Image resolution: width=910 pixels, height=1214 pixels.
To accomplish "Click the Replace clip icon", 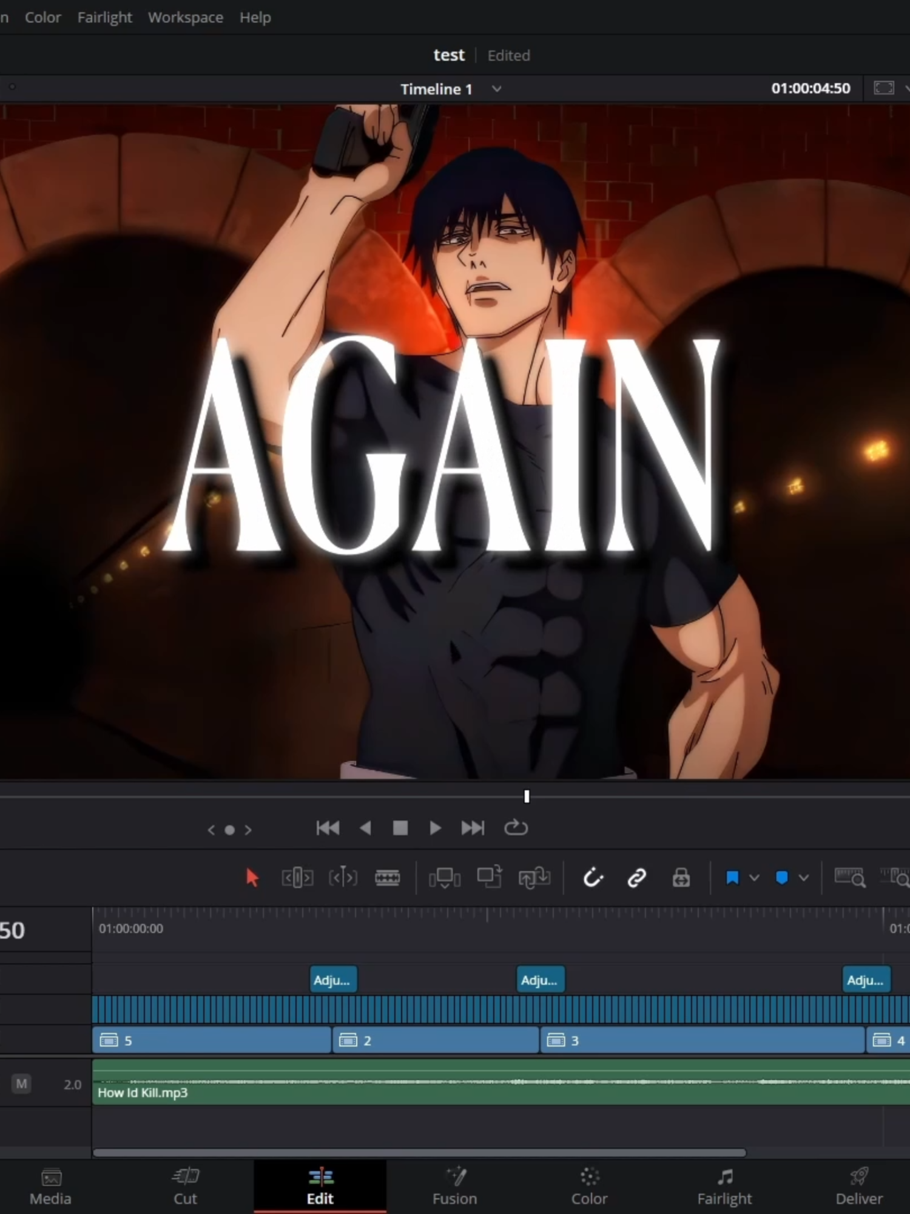I will tap(534, 878).
